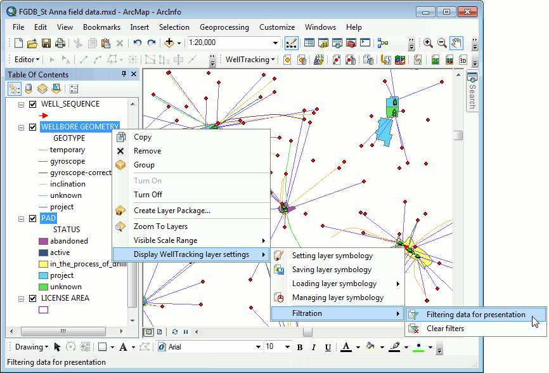Open a map document with the Open folder icon
Image resolution: width=549 pixels, height=373 pixels.
coord(32,43)
